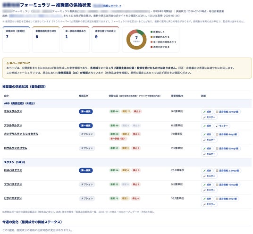Click green 影響なし legend swatch
The image size is (253, 234).
coord(152,32)
